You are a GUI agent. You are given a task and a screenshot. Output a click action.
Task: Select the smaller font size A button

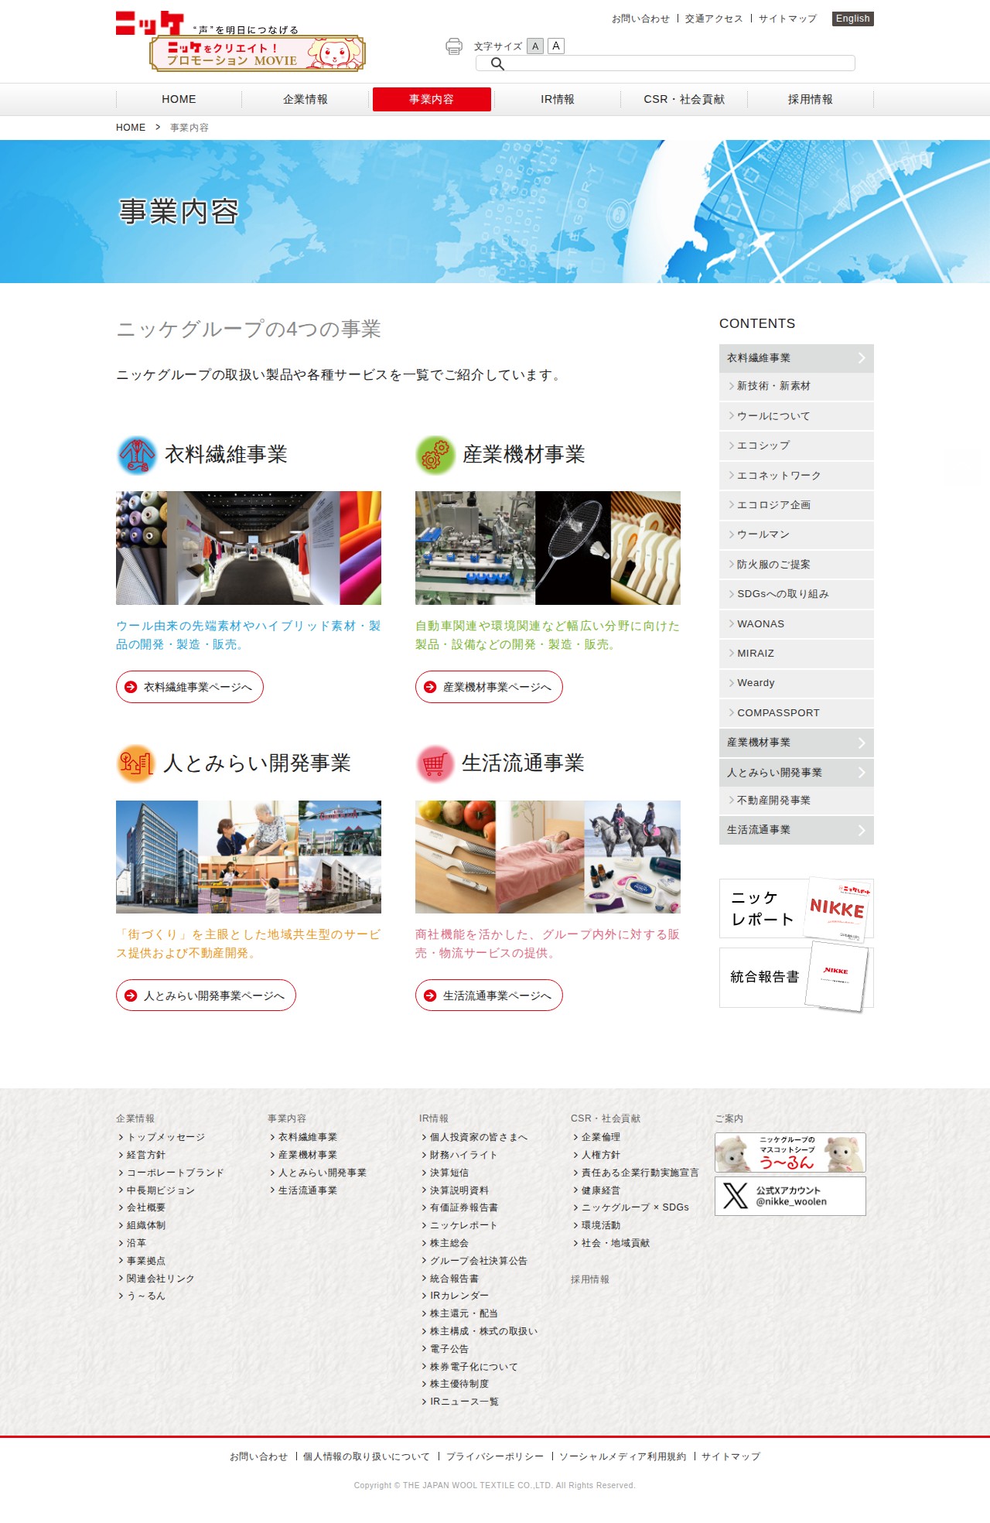click(535, 46)
